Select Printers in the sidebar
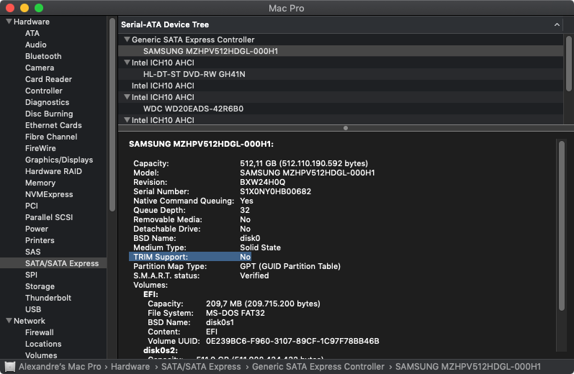 pyautogui.click(x=40, y=240)
